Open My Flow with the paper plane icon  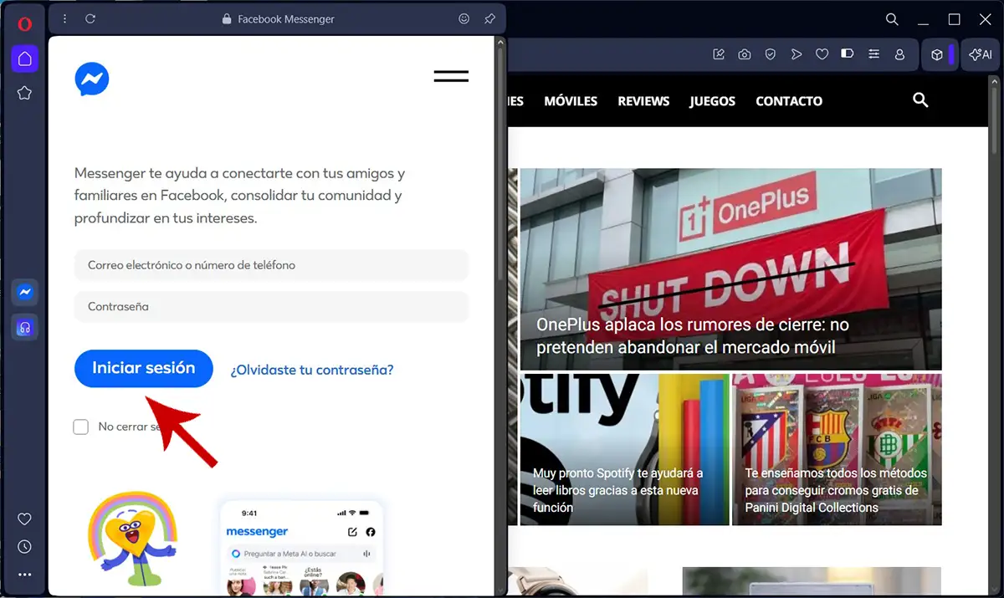point(796,54)
